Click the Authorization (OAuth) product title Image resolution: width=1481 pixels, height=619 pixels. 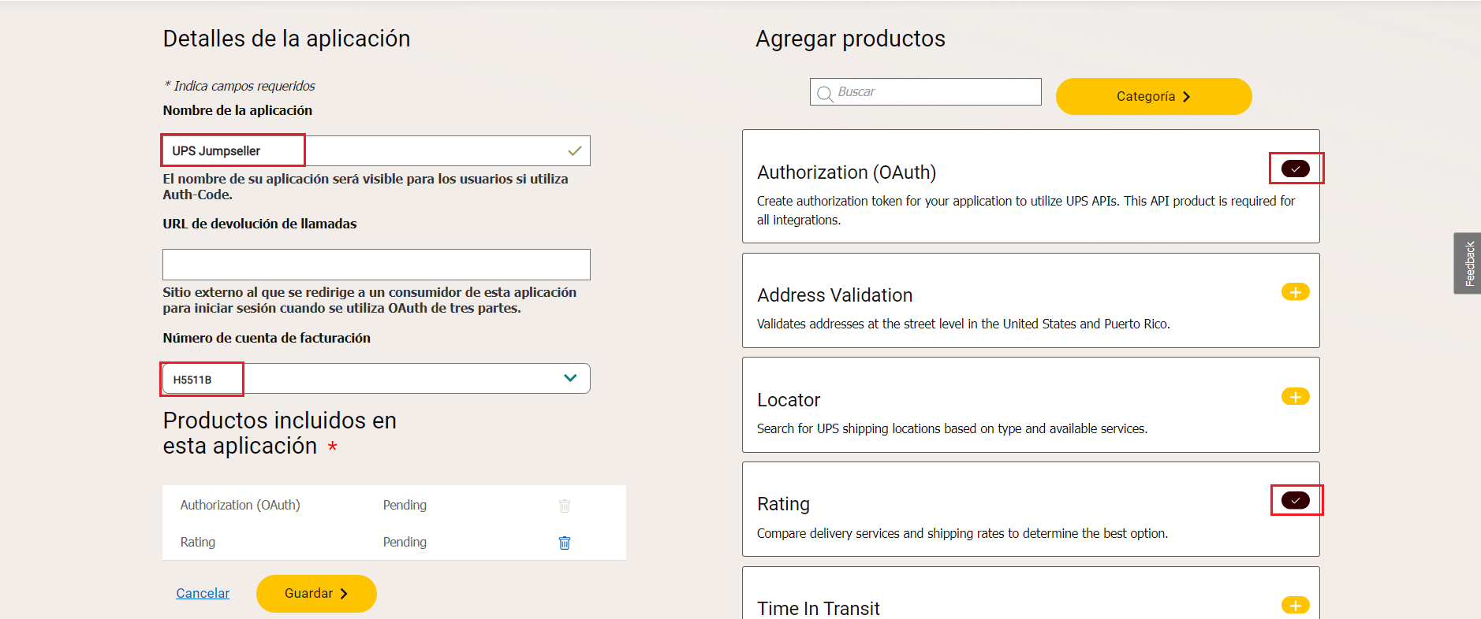click(846, 172)
